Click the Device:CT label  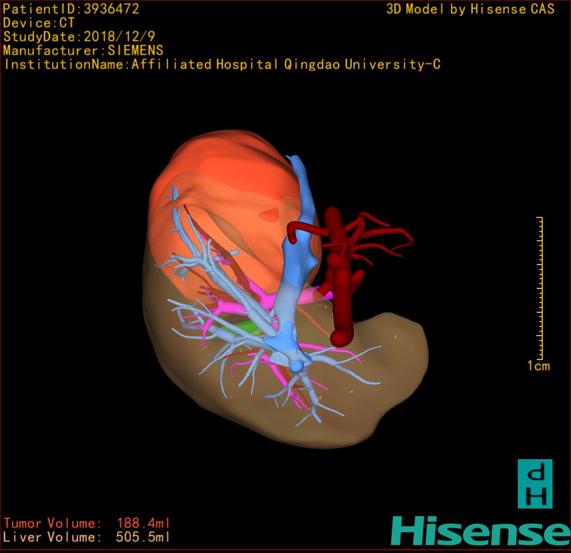click(x=39, y=23)
